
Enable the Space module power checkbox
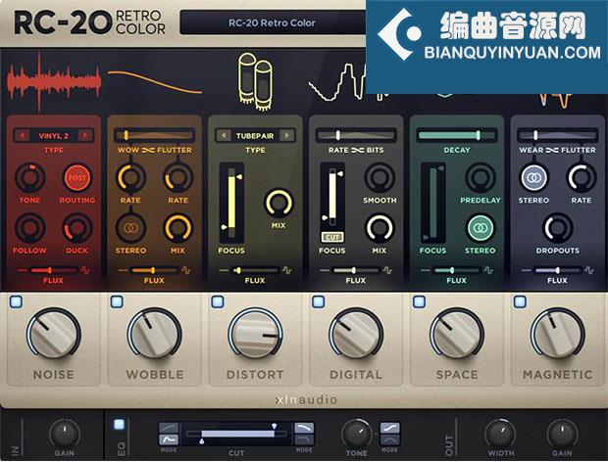coord(419,301)
